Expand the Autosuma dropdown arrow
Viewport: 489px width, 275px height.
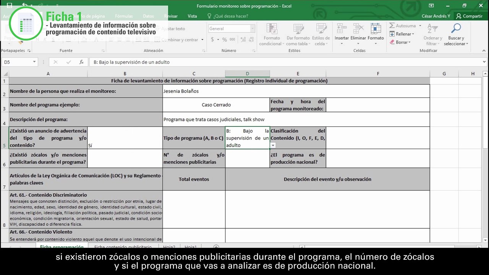click(x=420, y=26)
